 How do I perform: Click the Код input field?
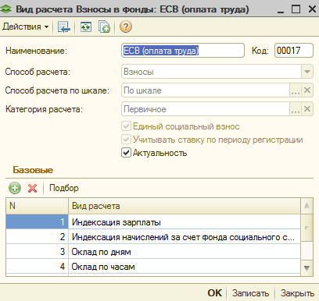(294, 51)
